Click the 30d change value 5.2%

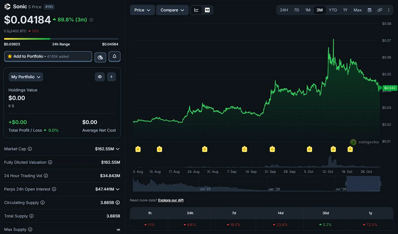pyautogui.click(x=325, y=225)
